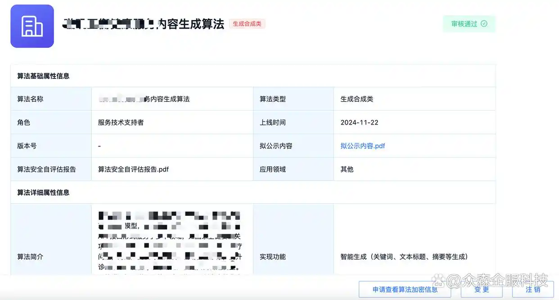Open 算法安全自评估报告.pdf report
This screenshot has height=300, width=559.
[x=133, y=169]
